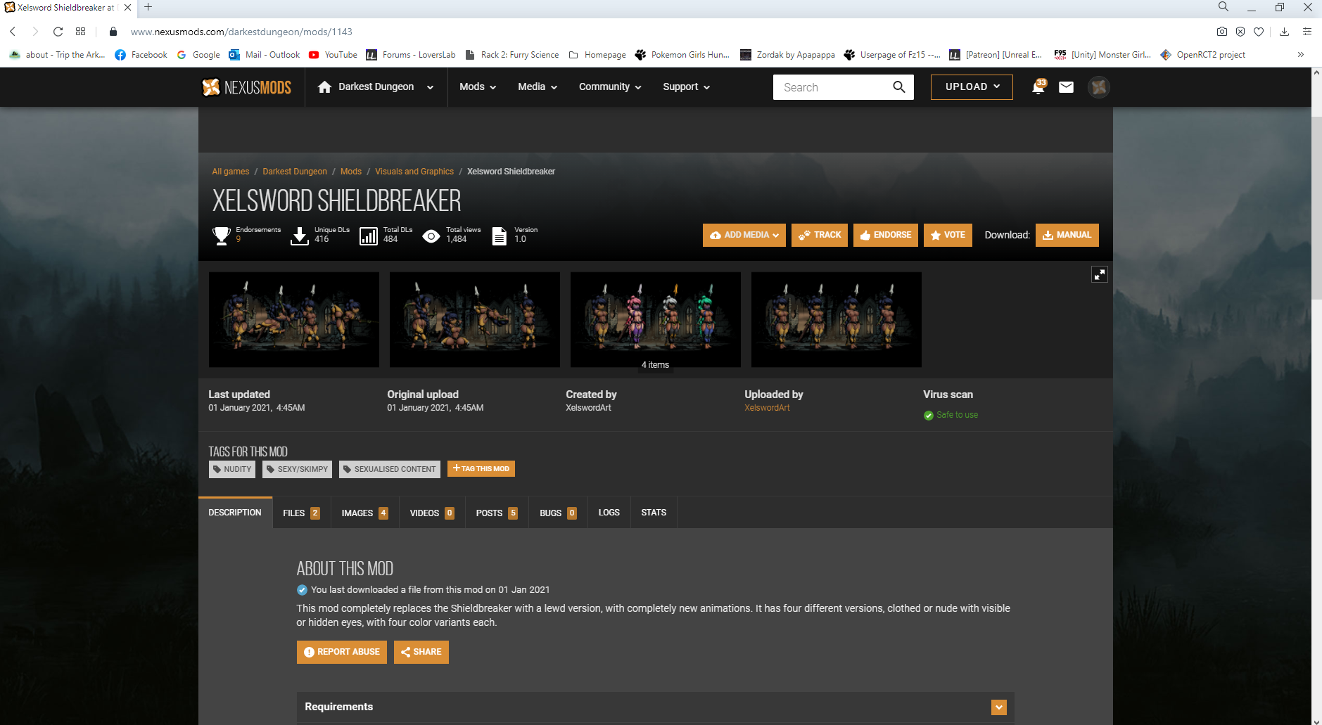Click the browser tab search magnifier
The image size is (1322, 725).
1224,7
